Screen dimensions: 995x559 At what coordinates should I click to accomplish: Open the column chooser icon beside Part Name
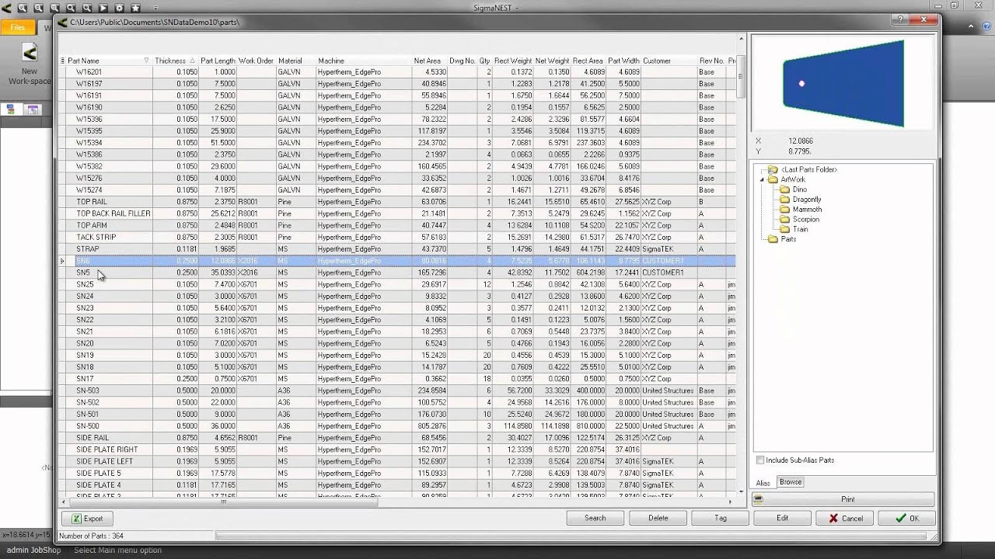click(62, 61)
